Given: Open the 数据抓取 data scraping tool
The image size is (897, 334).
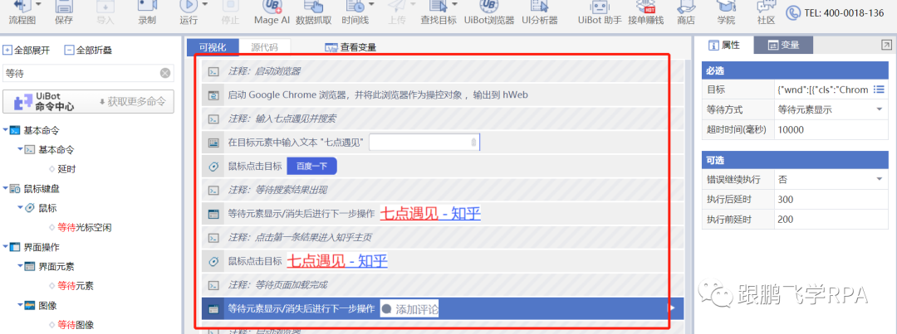Looking at the screenshot, I should (313, 12).
